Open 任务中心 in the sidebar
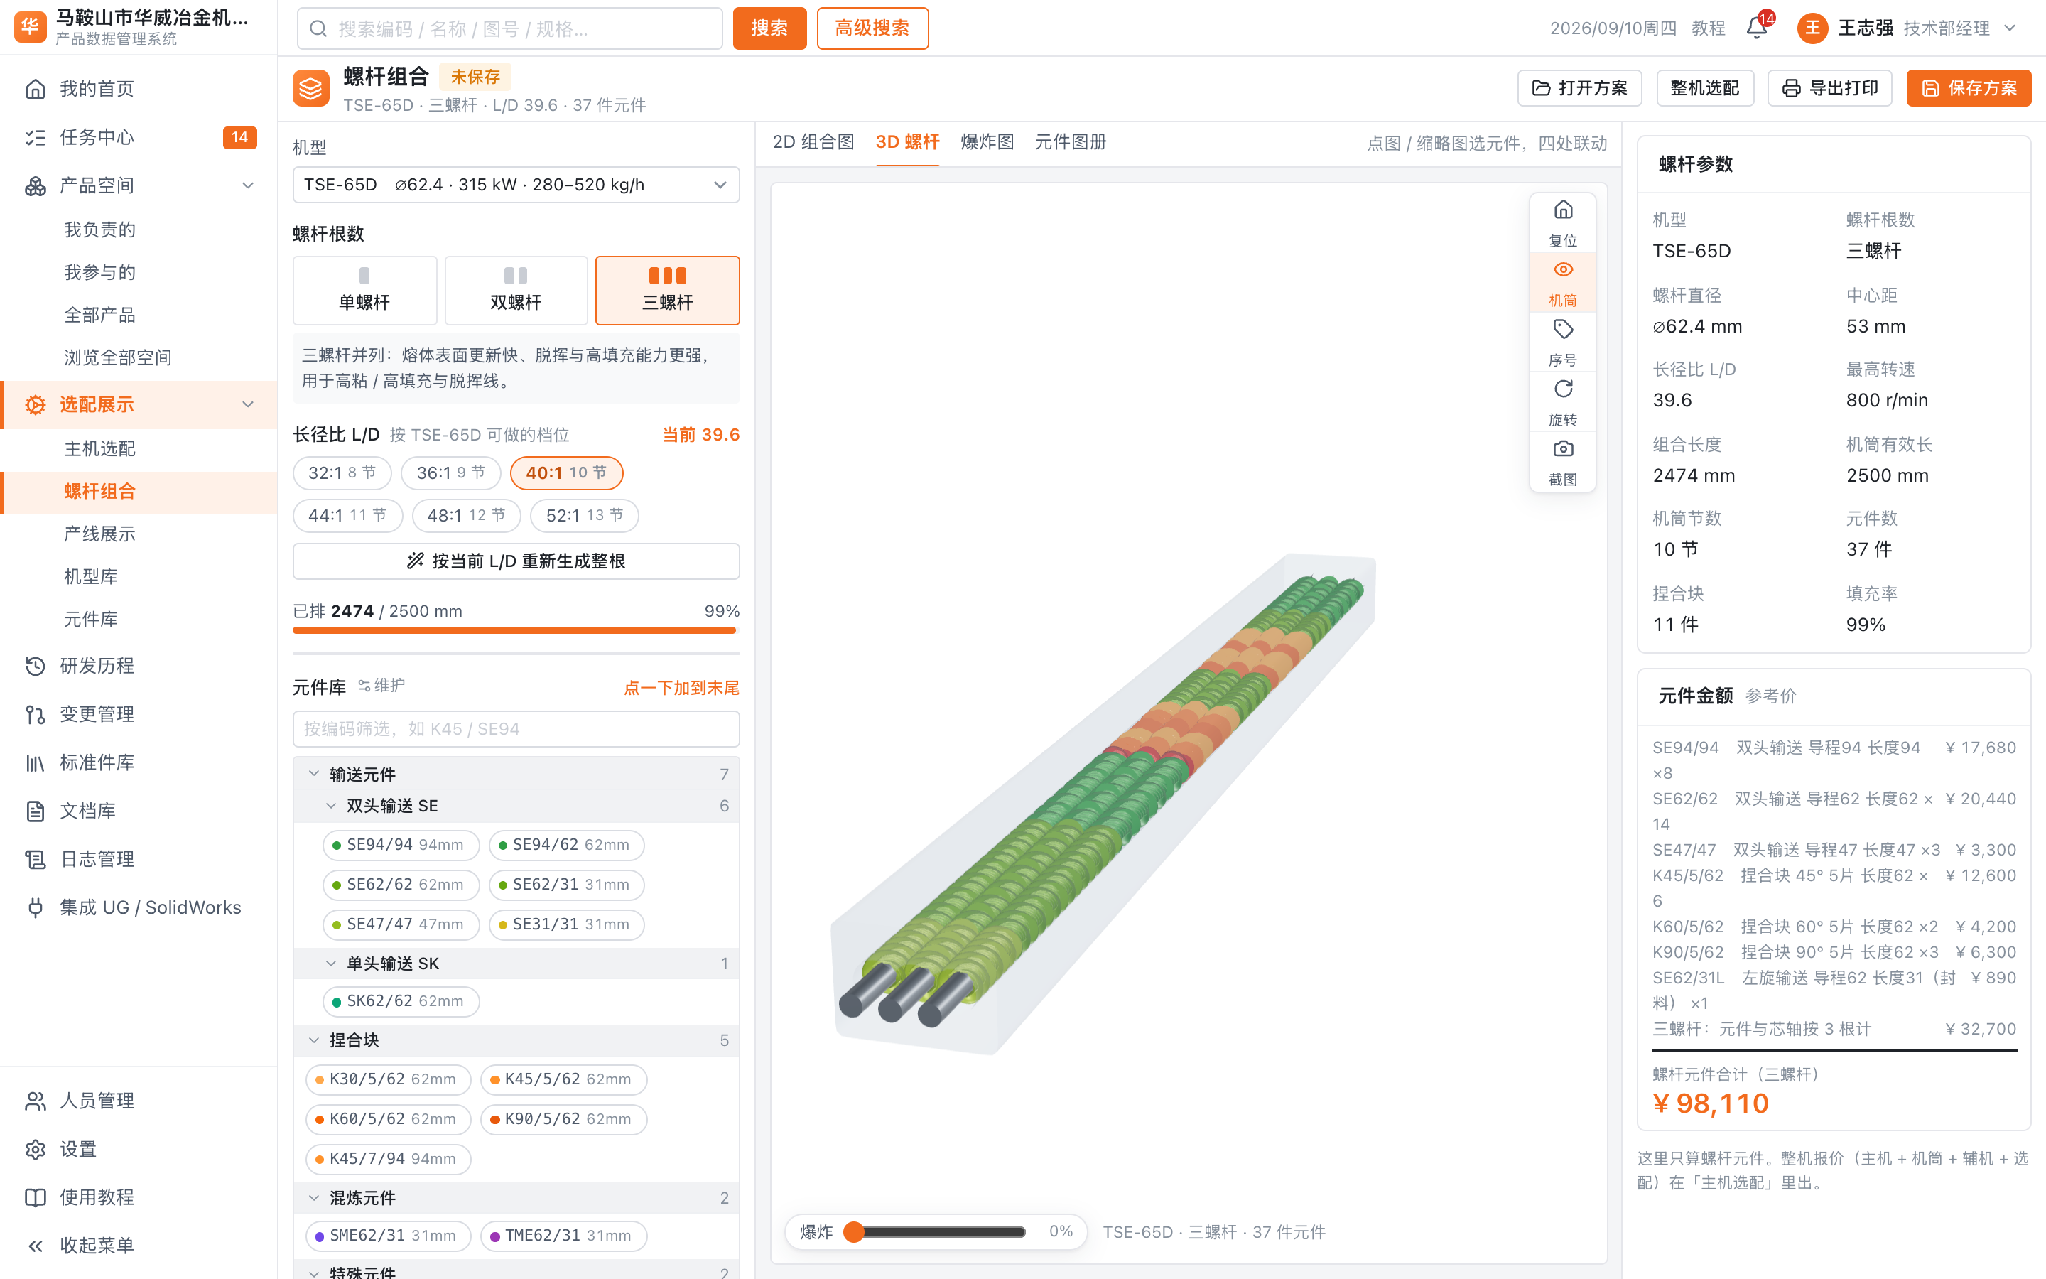Screen dimensions: 2046x1279 139,137
